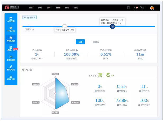Click the help icon beside 本周完成率

click(77, 50)
